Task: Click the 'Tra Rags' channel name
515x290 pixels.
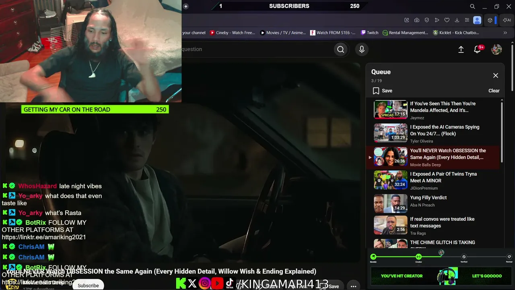Action: (x=419, y=234)
